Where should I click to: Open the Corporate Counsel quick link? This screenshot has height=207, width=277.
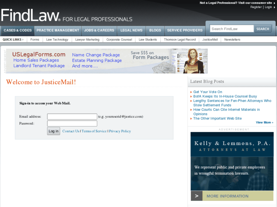pos(119,40)
